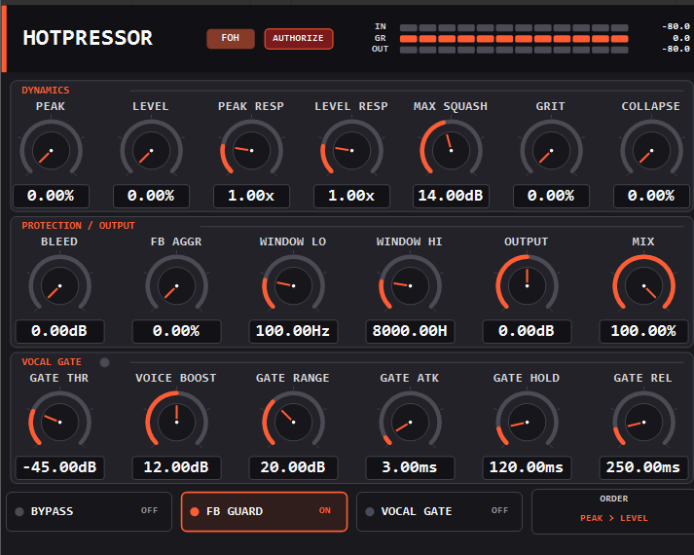
Task: Click the DYNAMICS section label
Action: (46, 91)
